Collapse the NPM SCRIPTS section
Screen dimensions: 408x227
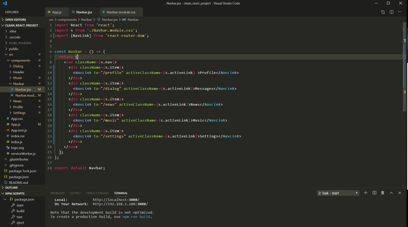click(x=15, y=194)
